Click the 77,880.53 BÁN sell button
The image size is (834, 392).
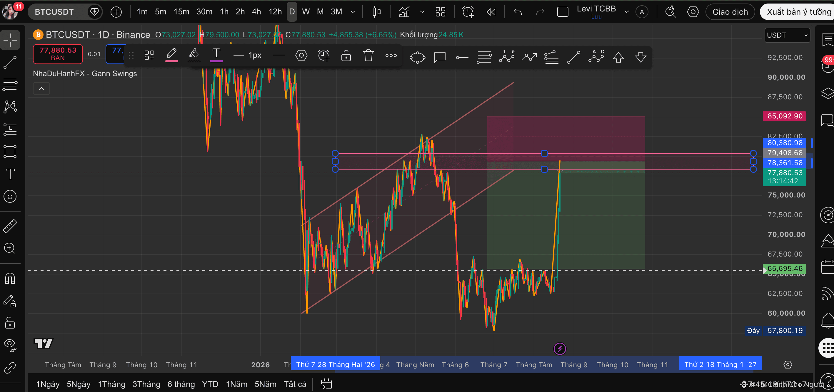[x=58, y=54]
